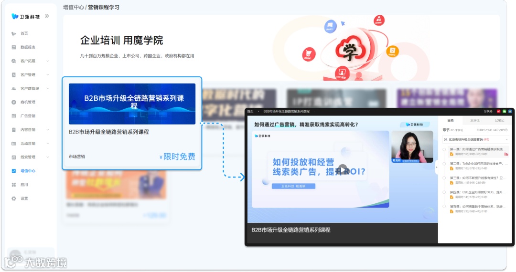Open 设置 gear icon
Image resolution: width=516 pixels, height=272 pixels.
(x=14, y=199)
